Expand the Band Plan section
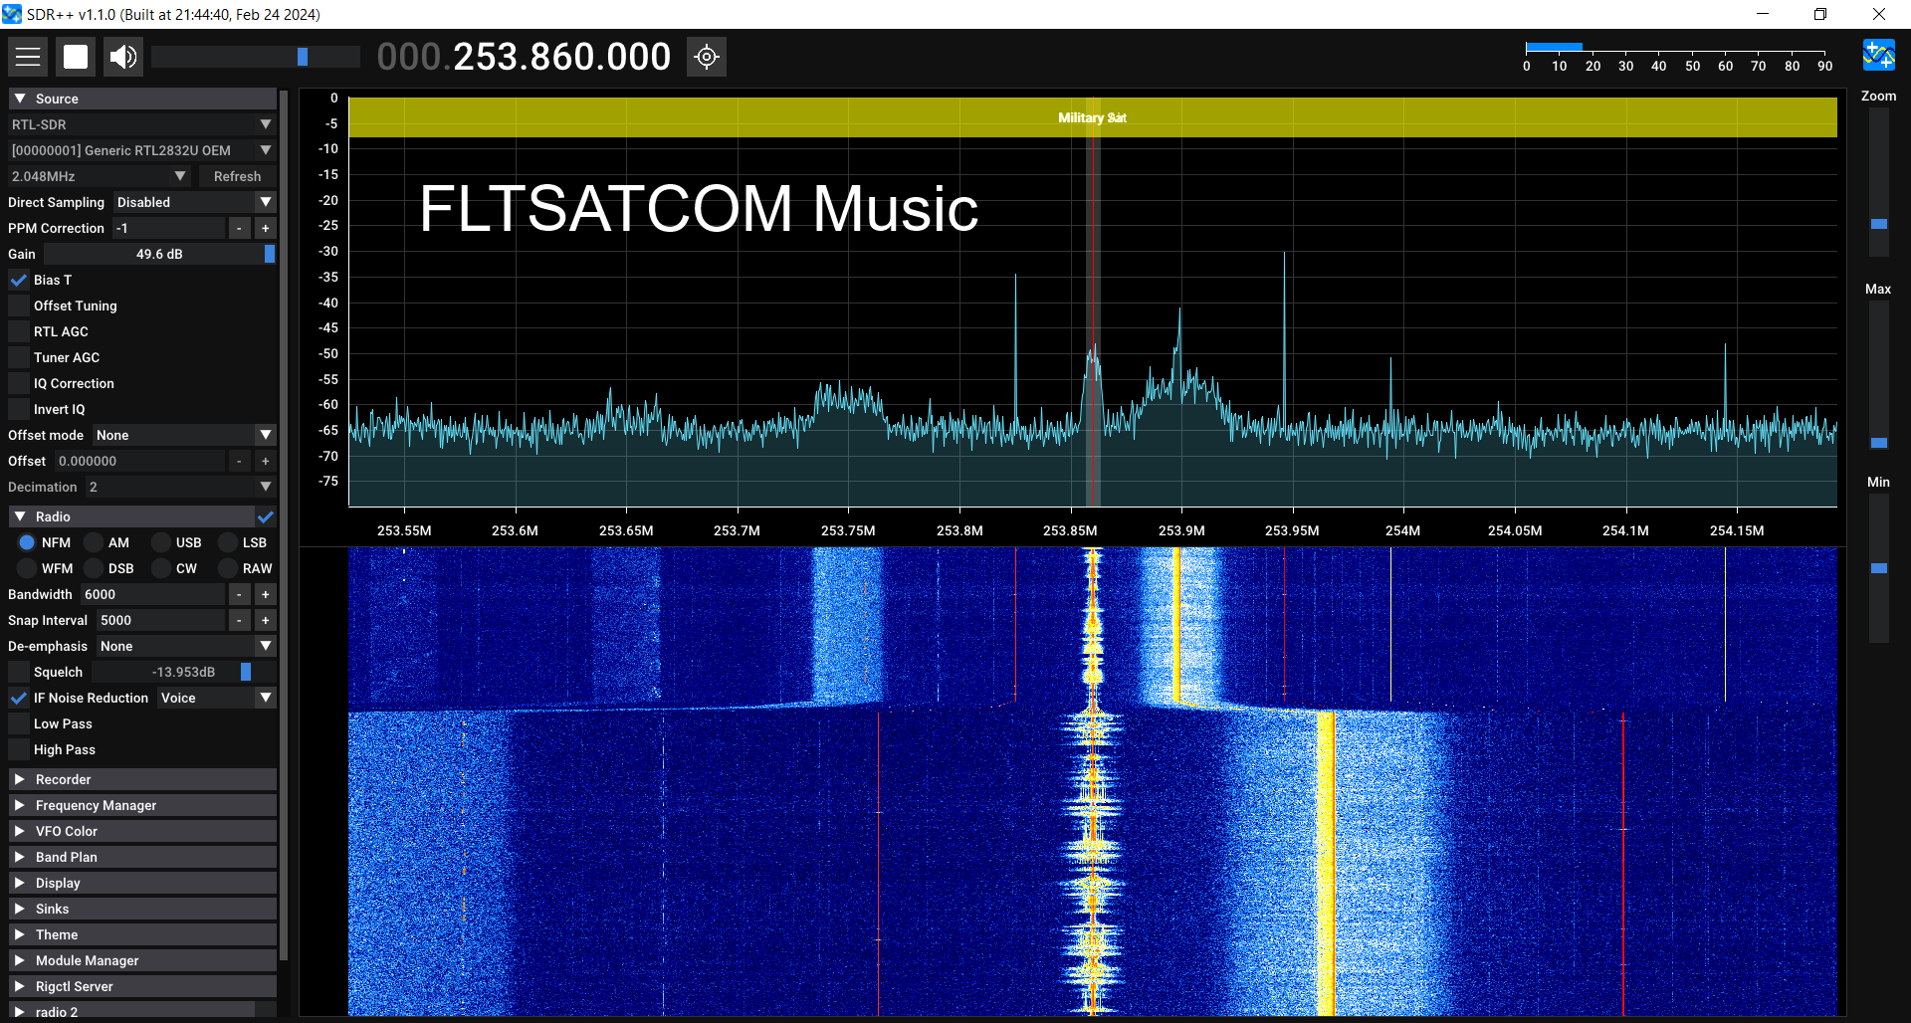This screenshot has width=1911, height=1023. pos(142,857)
